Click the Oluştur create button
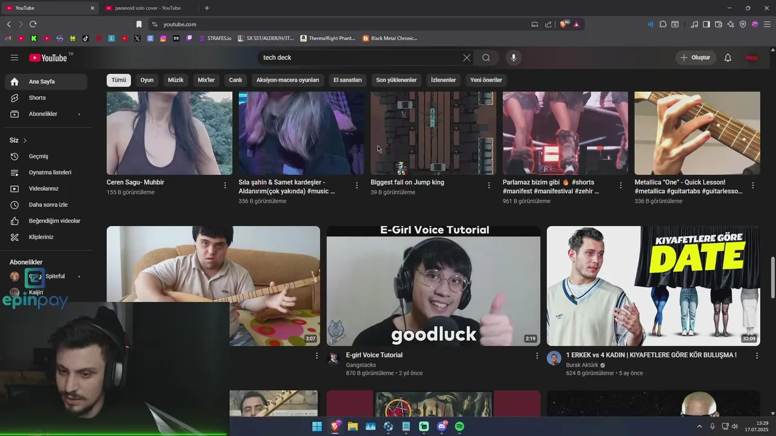The width and height of the screenshot is (776, 436). pos(695,58)
